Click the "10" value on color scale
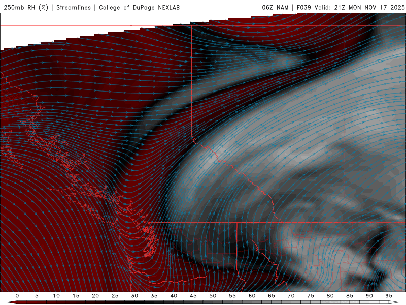The height and width of the screenshot is (305, 406). tap(56, 296)
